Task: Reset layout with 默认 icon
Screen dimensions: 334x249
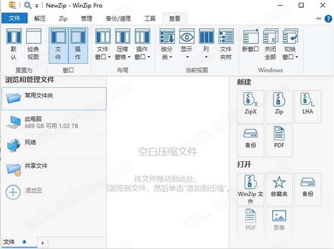Action: click(x=14, y=45)
